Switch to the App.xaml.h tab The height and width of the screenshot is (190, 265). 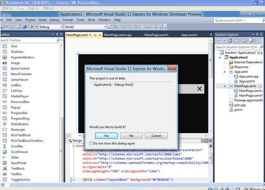point(189,35)
